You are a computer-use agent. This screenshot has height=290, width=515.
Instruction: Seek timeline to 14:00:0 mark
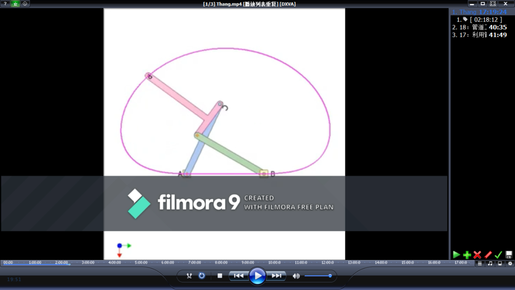tap(381, 263)
